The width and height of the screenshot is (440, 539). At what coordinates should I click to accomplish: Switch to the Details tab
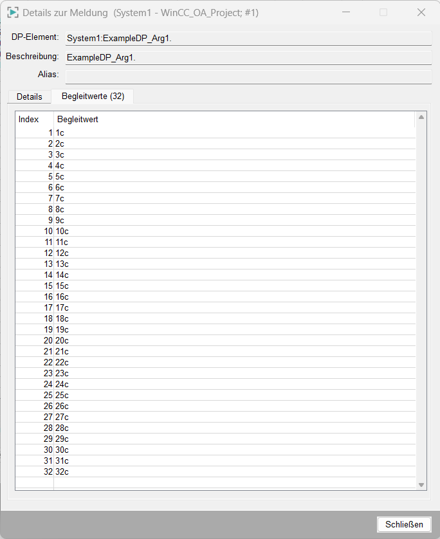pyautogui.click(x=30, y=96)
